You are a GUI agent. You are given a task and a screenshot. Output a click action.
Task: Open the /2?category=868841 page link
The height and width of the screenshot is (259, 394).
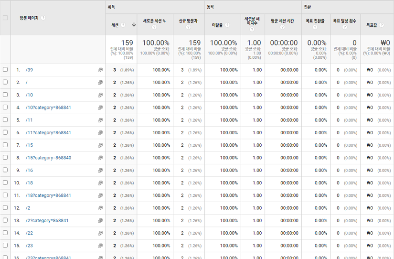47,221
